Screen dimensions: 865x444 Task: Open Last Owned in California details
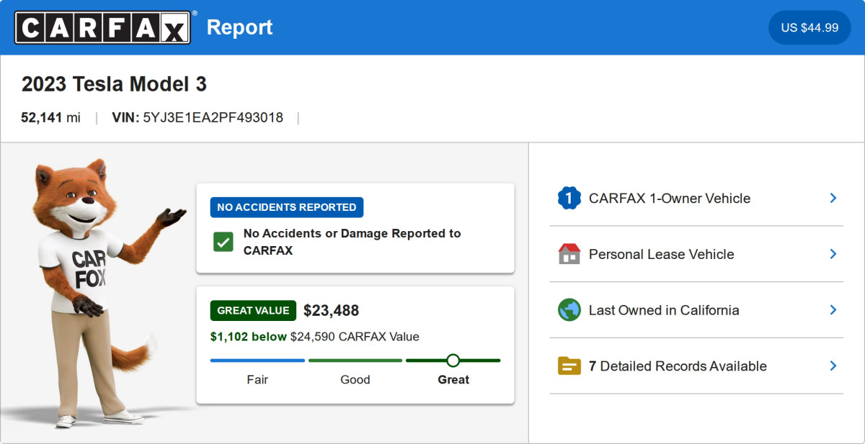(x=696, y=310)
